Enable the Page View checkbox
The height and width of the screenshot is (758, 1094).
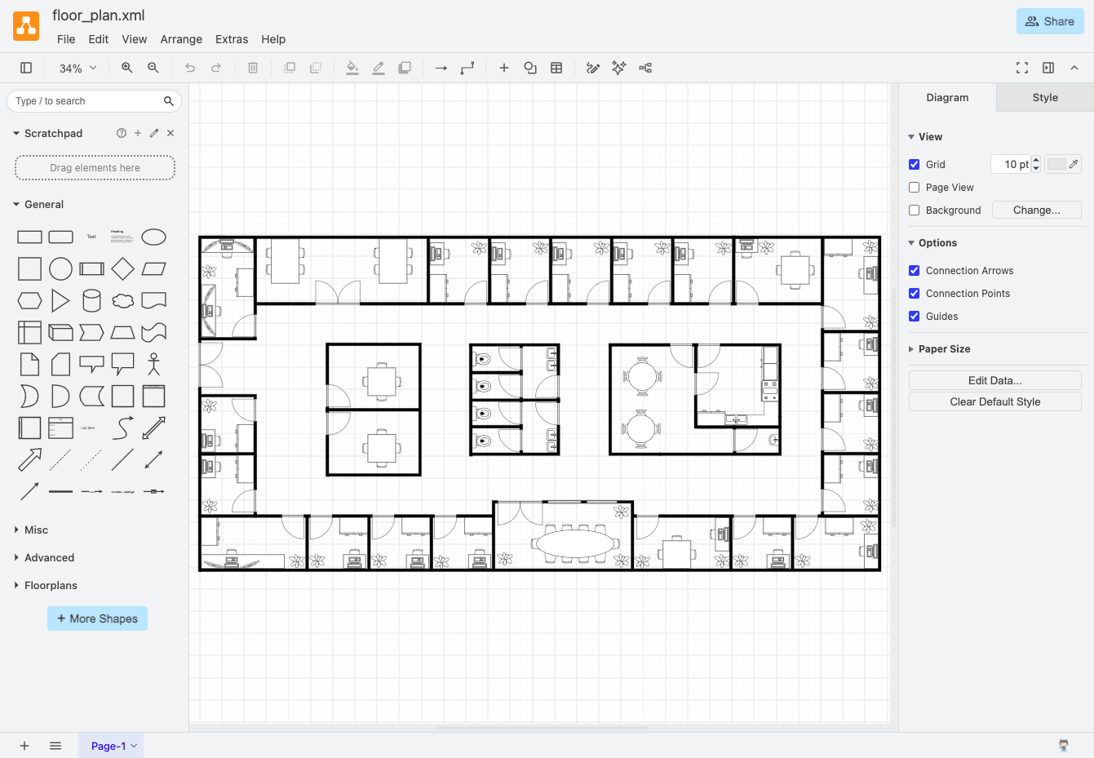click(915, 187)
